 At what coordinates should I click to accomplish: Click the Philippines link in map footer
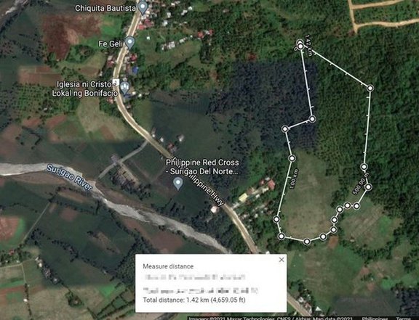point(375,318)
